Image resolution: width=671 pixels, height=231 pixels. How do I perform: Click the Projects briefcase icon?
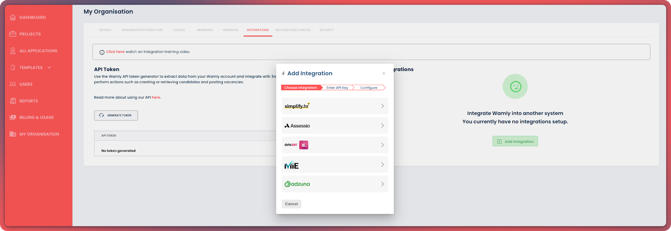13,34
